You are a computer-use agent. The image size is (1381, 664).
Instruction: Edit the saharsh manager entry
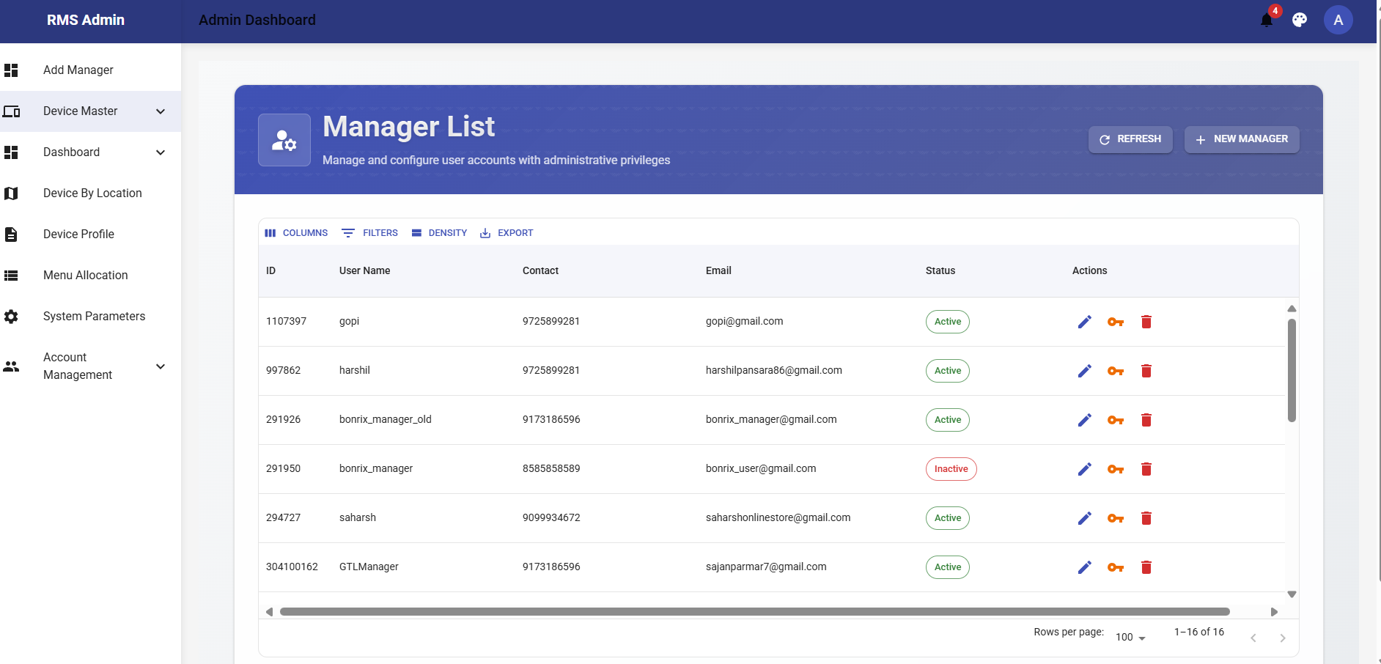click(1085, 518)
